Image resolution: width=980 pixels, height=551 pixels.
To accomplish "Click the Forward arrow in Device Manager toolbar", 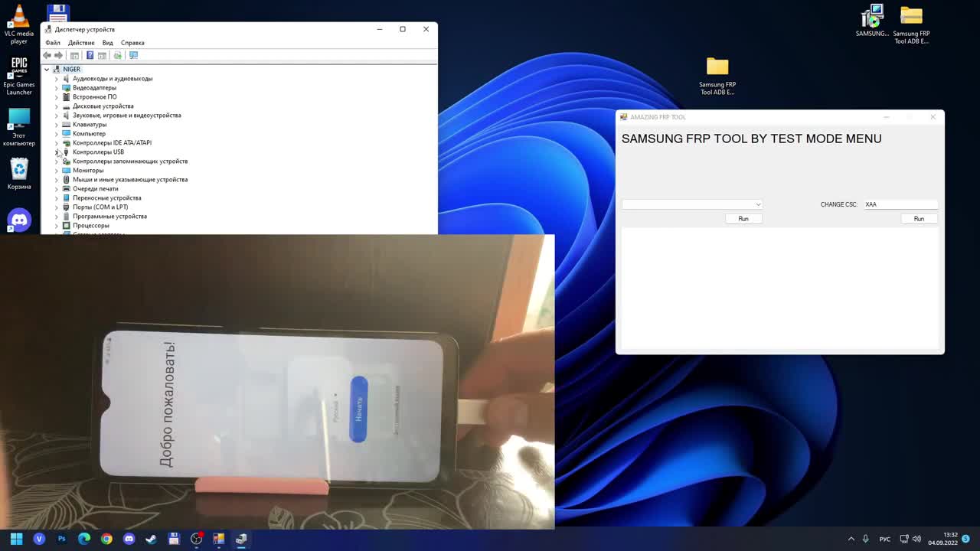I will point(58,55).
